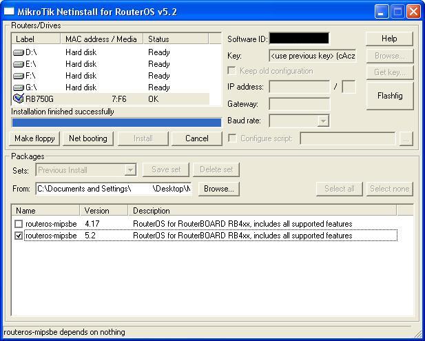The width and height of the screenshot is (425, 341).
Task: Click the Make floppy button
Action: [x=34, y=138]
